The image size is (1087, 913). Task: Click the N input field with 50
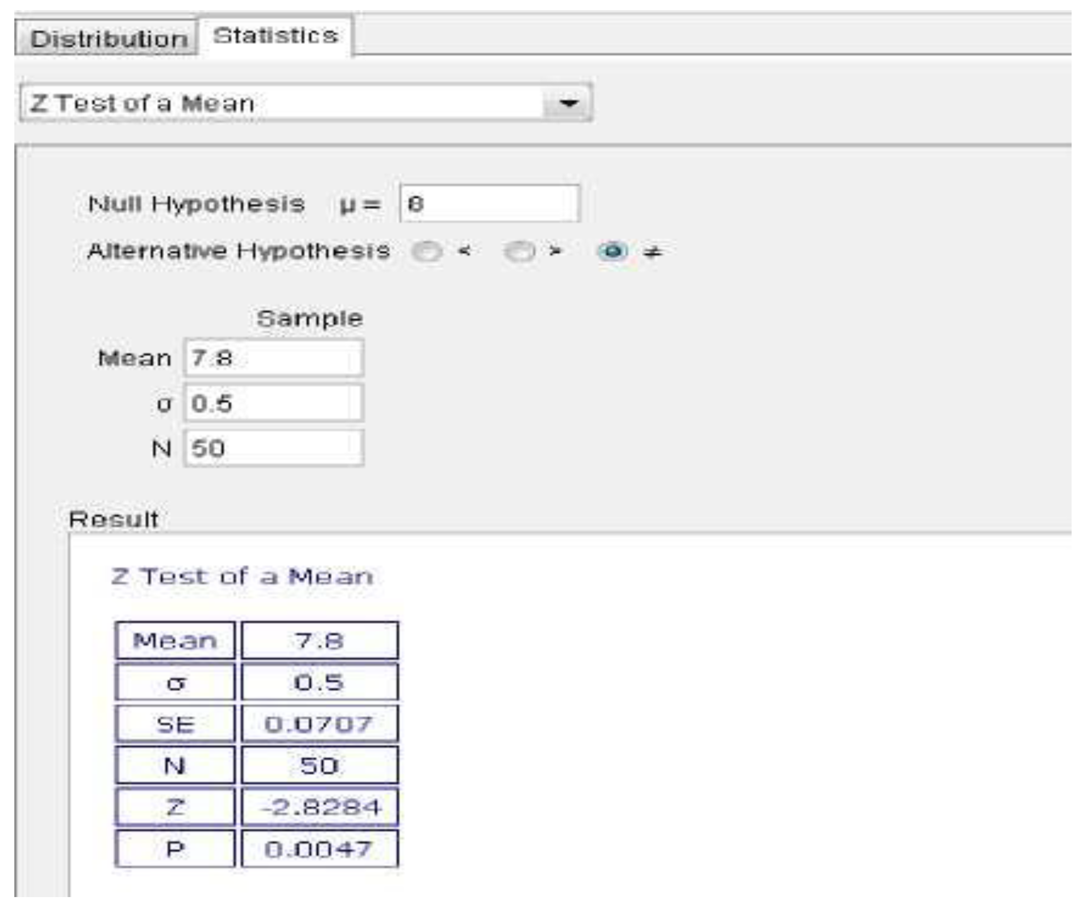coord(274,449)
